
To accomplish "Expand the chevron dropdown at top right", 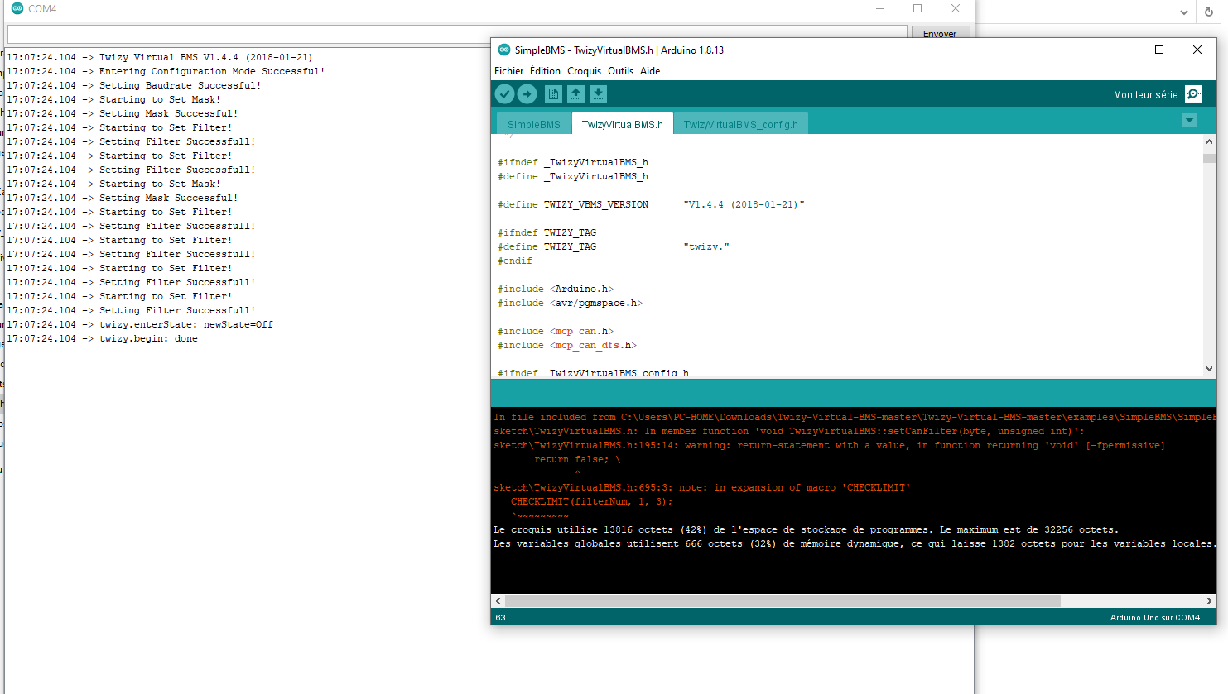I will tap(1183, 12).
